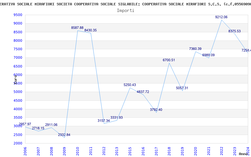Click the 3792.40 data label
Viewport: 251px width, 157px height.
tap(156, 110)
